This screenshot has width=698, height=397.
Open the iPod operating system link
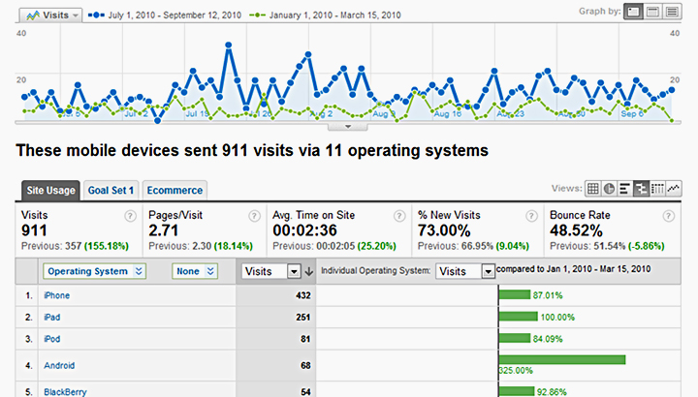pyautogui.click(x=52, y=339)
